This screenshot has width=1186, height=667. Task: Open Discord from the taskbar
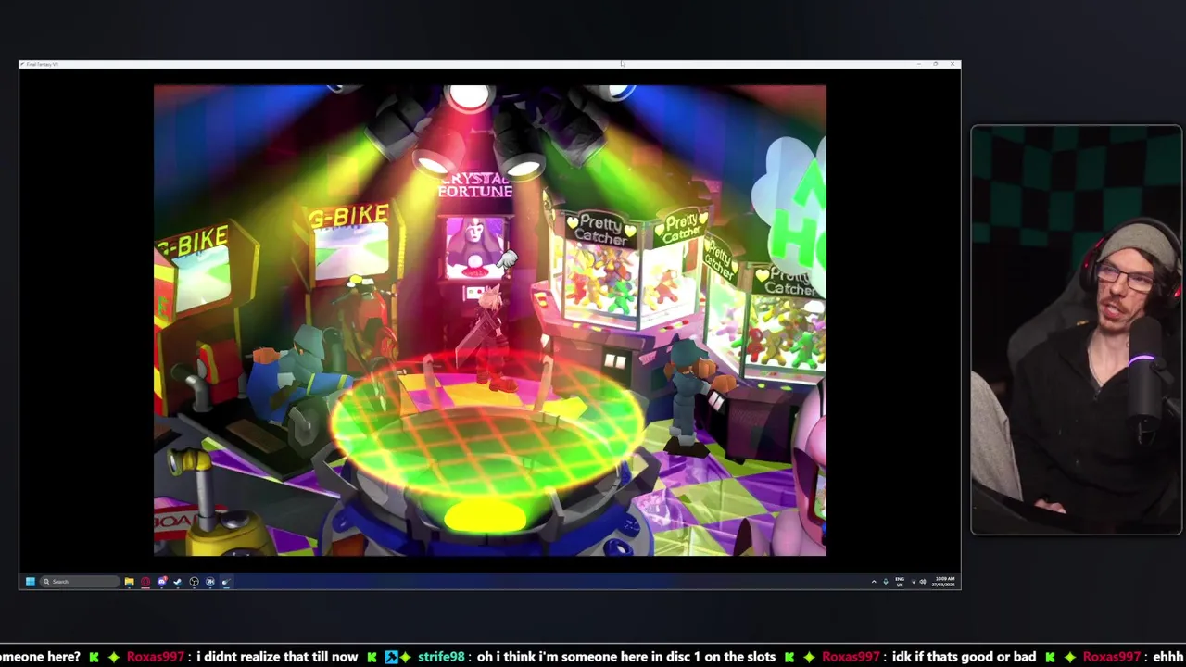point(162,582)
